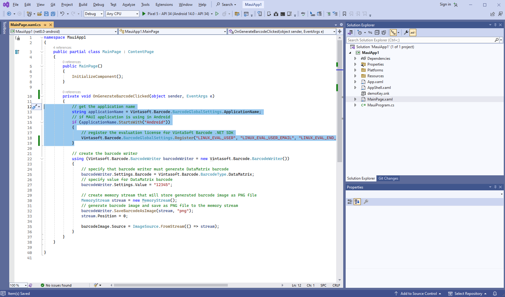Viewport: 505px width, 297px height.
Task: Toggle Show All Files in Solution Explorer
Action: tap(384, 32)
